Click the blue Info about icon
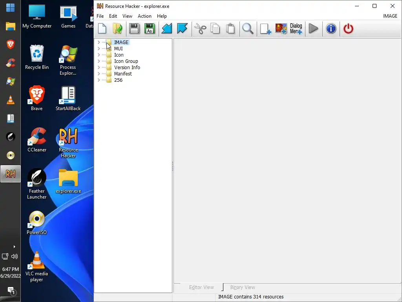The width and height of the screenshot is (402, 302). tap(331, 28)
